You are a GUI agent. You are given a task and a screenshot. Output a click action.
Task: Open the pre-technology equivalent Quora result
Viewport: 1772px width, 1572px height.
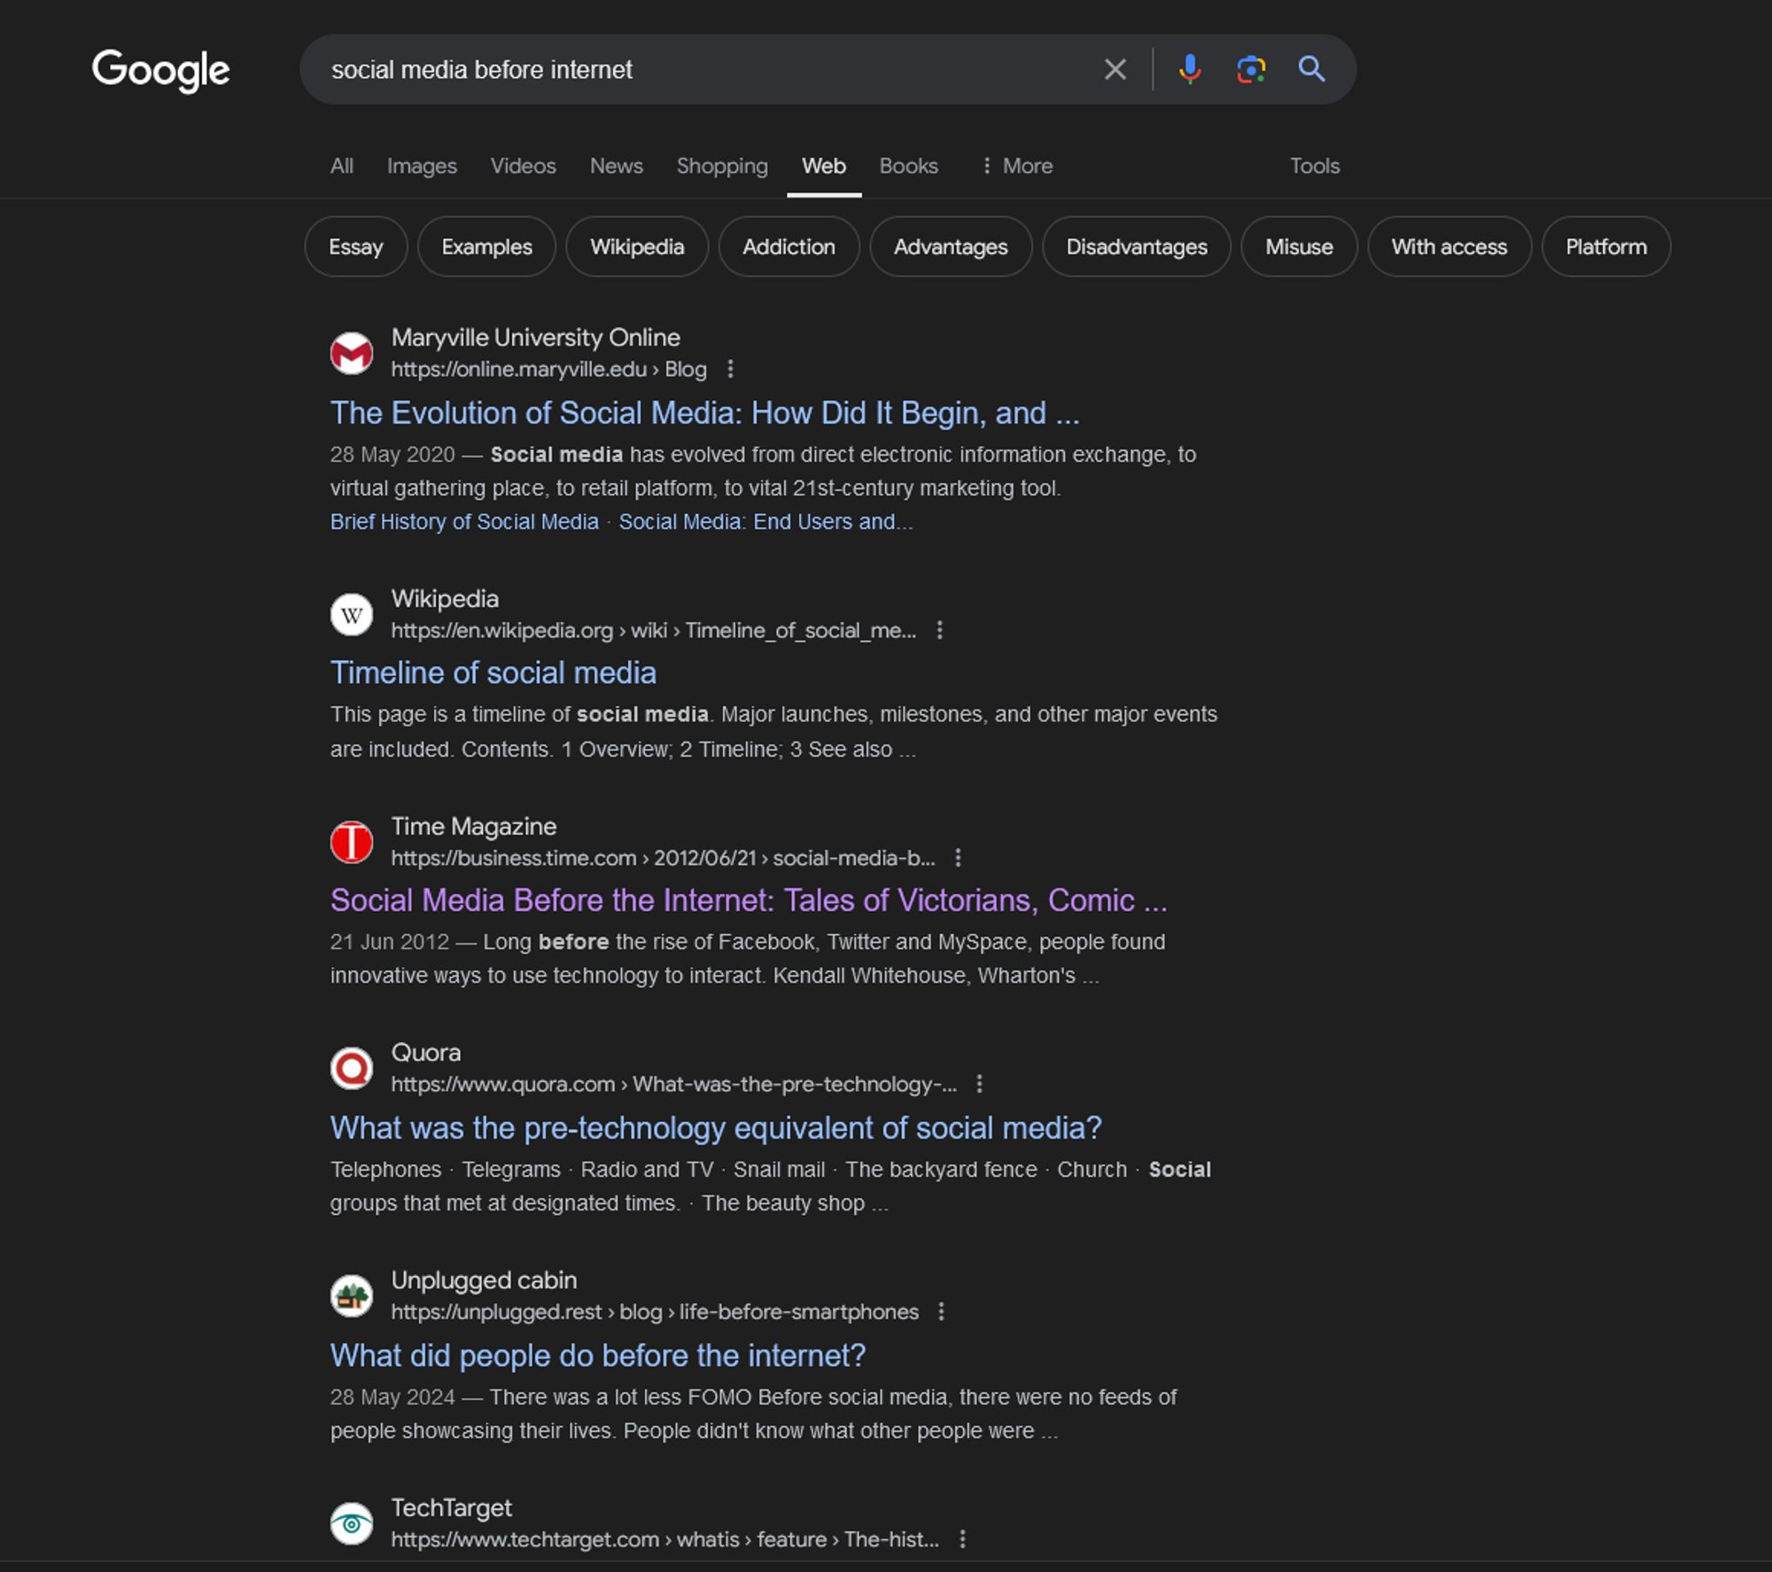(x=716, y=1128)
